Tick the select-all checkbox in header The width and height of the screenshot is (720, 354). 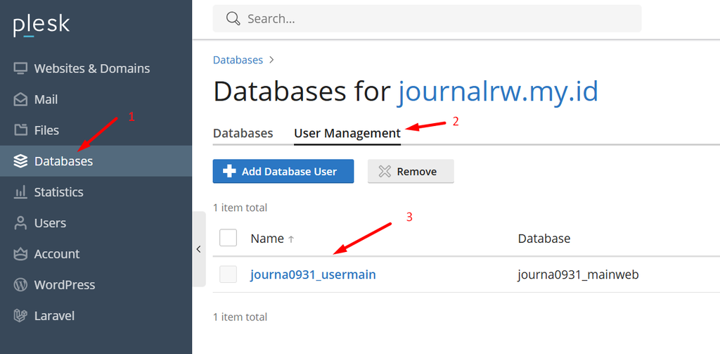click(x=229, y=238)
